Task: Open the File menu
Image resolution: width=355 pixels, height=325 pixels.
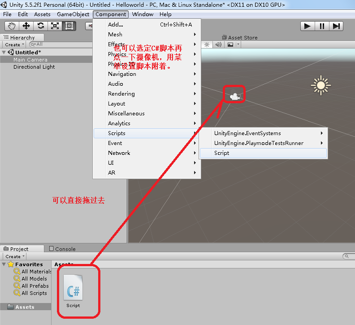Action: [7, 14]
